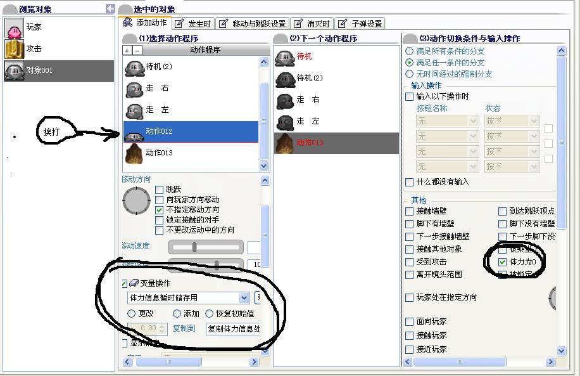The width and height of the screenshot is (580, 376).
Task: Open the 消灭时 tab
Action: 312,23
